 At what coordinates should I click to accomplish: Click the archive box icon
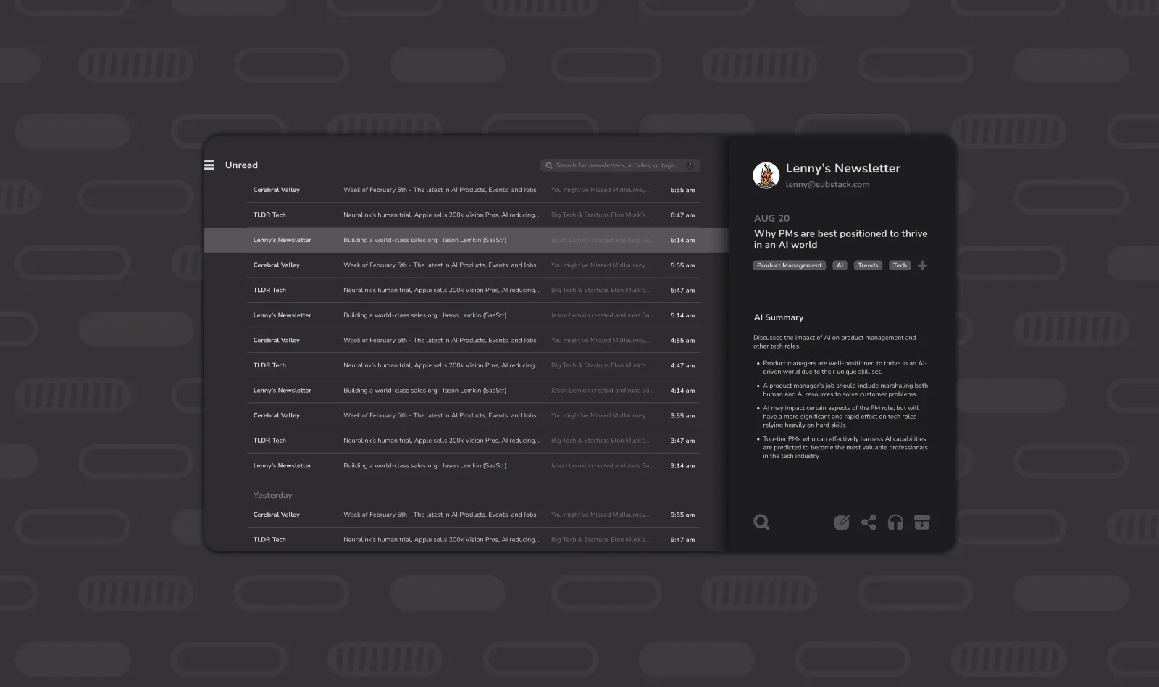[x=922, y=522]
